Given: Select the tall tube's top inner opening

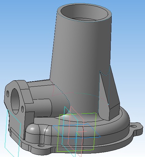Looking at the screenshot, I should (84, 13).
